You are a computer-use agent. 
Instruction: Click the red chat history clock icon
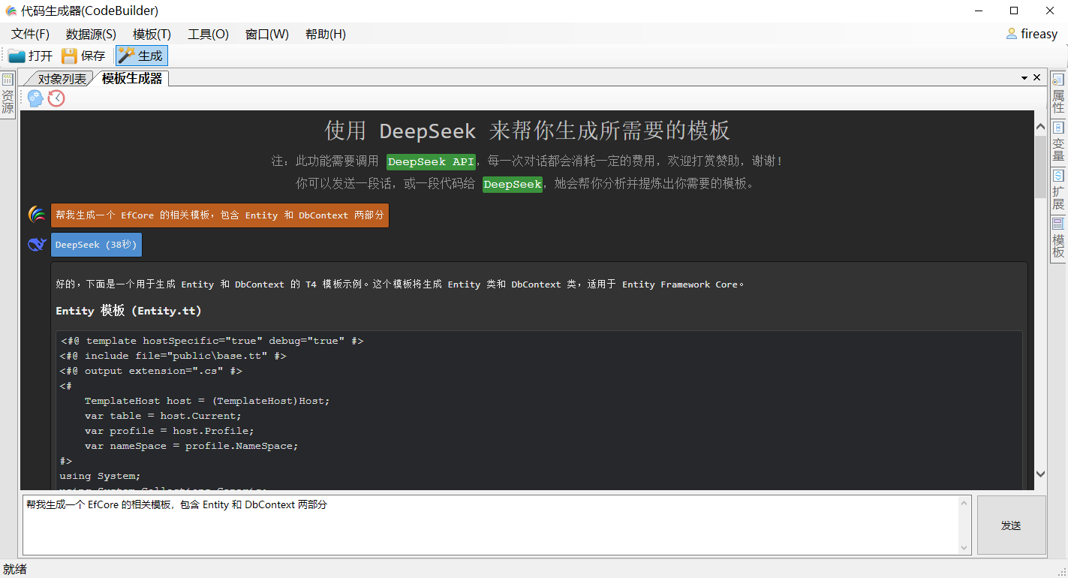56,98
